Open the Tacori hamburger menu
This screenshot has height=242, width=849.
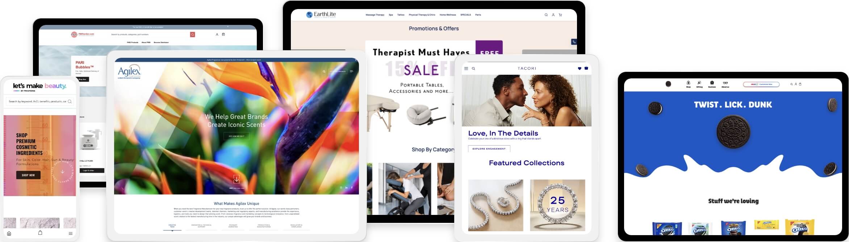point(466,68)
